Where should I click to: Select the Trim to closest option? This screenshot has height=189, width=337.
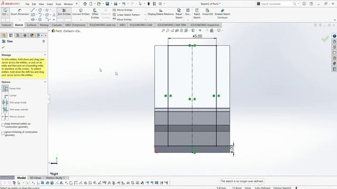click(x=5, y=117)
